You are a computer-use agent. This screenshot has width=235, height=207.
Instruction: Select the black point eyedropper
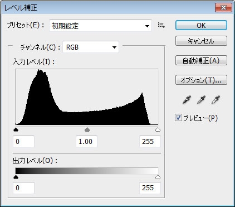click(x=187, y=100)
